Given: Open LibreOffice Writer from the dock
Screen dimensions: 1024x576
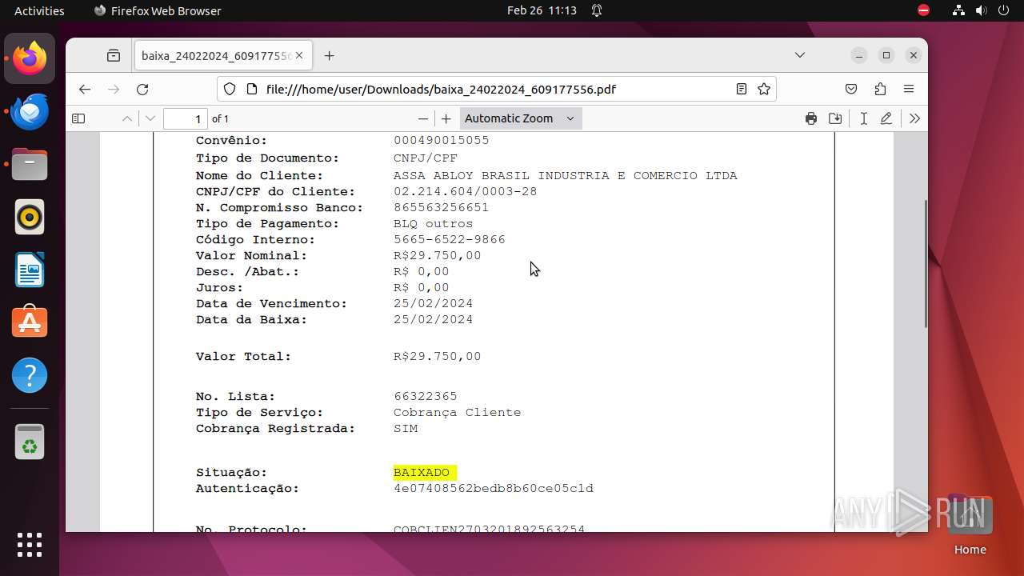Looking at the screenshot, I should (x=30, y=270).
